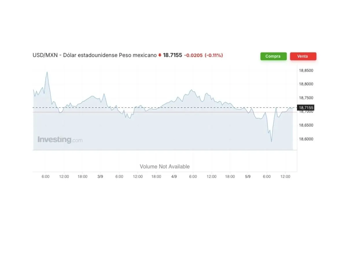Click the -0.0205 change value
347x260 pixels.
pos(193,55)
